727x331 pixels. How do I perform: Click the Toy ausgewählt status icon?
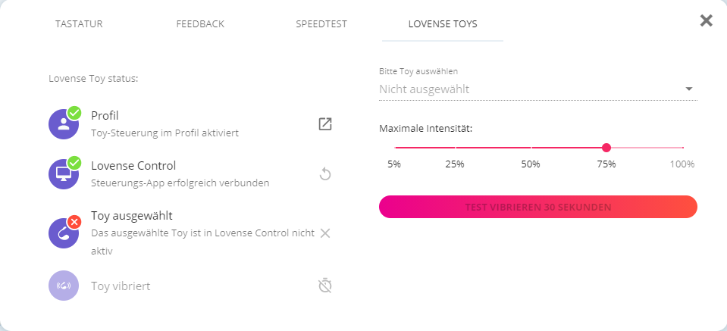(64, 233)
